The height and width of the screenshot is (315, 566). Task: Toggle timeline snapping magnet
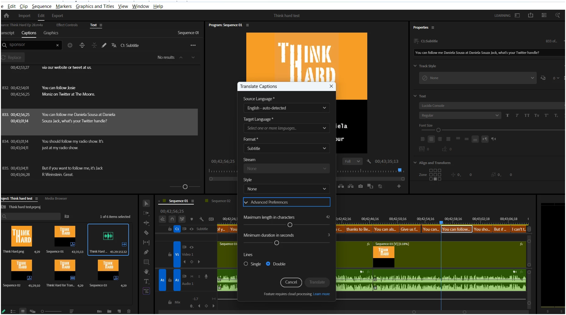coord(172,219)
